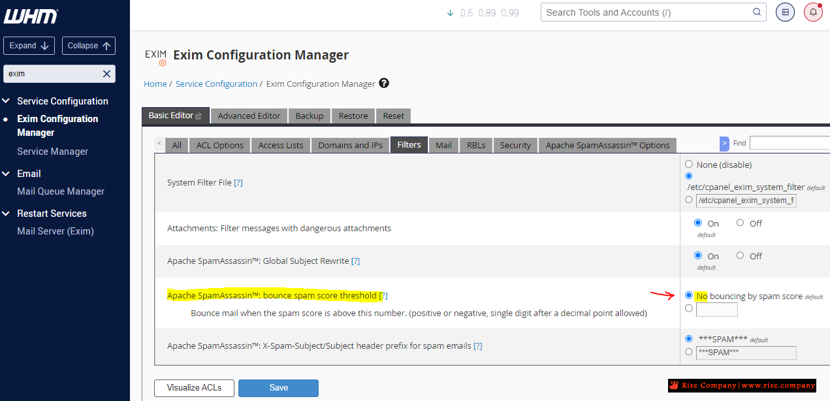Collapse the Service Configuration sidebar section

click(7, 101)
